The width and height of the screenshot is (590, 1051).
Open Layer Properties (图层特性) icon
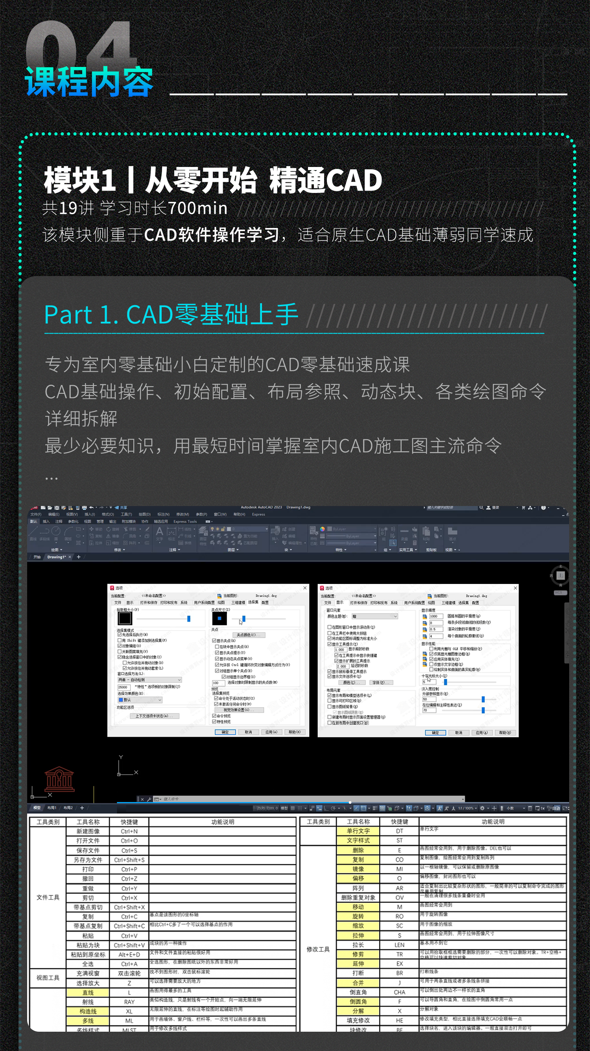203,532
